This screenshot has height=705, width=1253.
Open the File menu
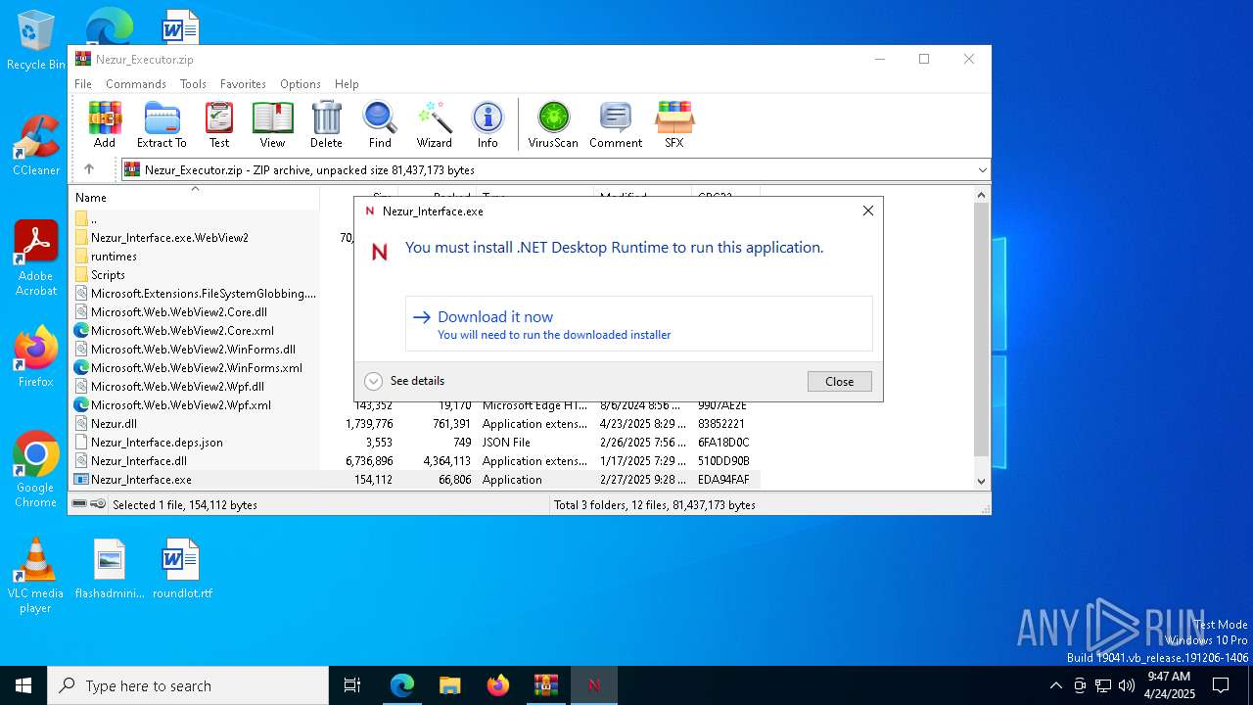coord(83,84)
